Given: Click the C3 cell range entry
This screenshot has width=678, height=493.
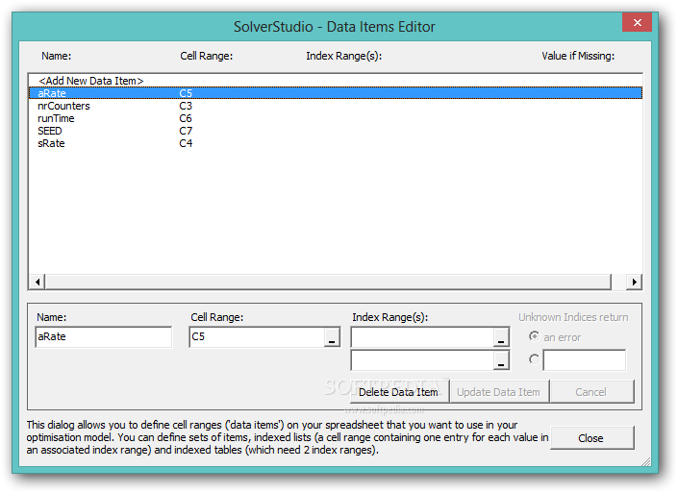Looking at the screenshot, I should [186, 106].
